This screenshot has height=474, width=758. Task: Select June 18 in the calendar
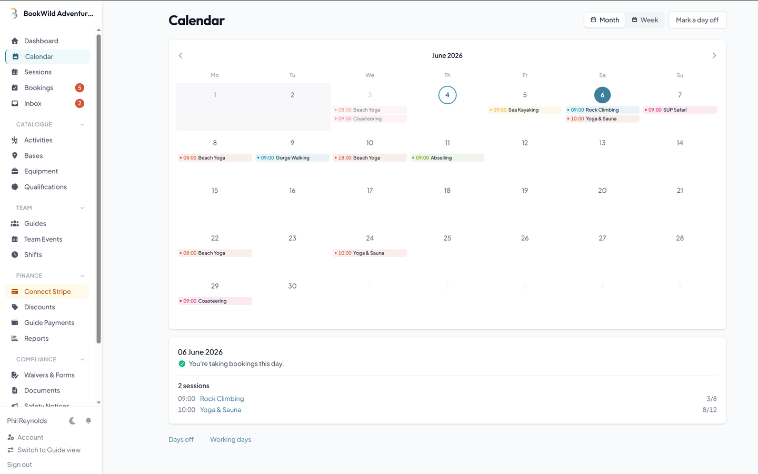click(x=447, y=191)
